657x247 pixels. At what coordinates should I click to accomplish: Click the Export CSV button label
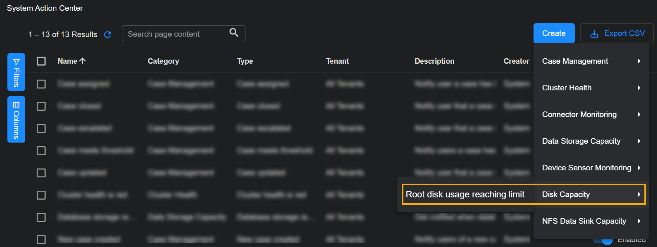624,33
